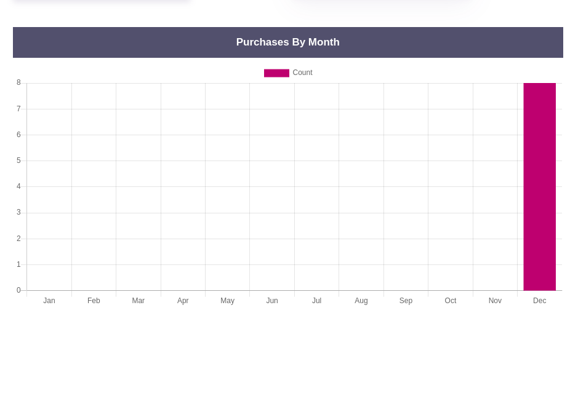
Task: Click the Jul axis label
Action: point(316,301)
